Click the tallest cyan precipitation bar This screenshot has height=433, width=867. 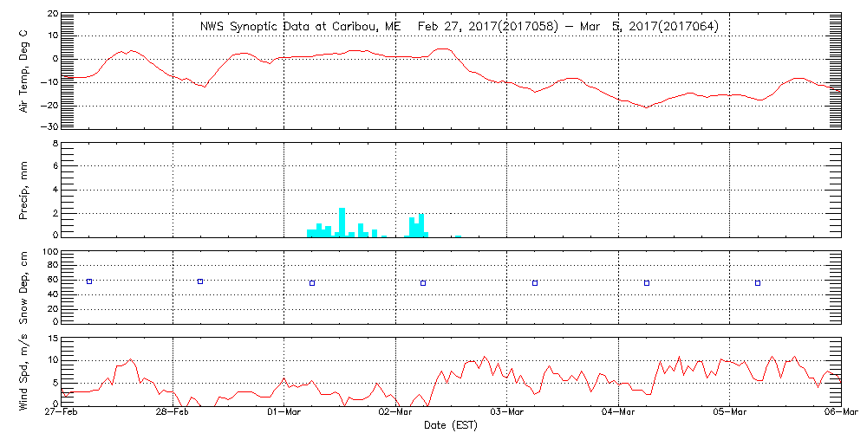(x=342, y=222)
